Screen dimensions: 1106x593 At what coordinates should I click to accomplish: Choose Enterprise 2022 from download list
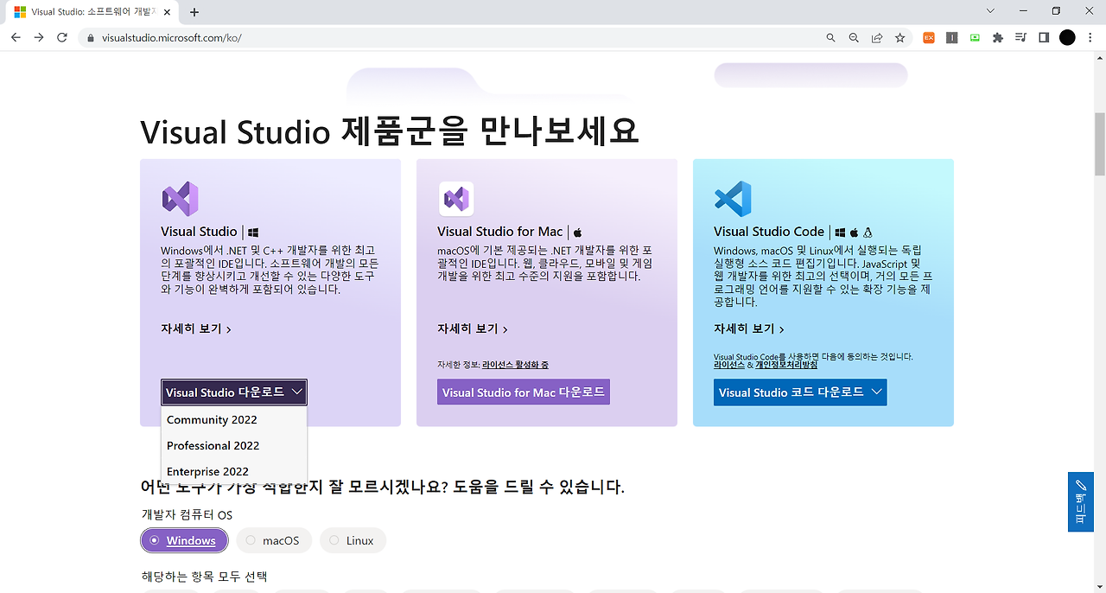click(233, 471)
